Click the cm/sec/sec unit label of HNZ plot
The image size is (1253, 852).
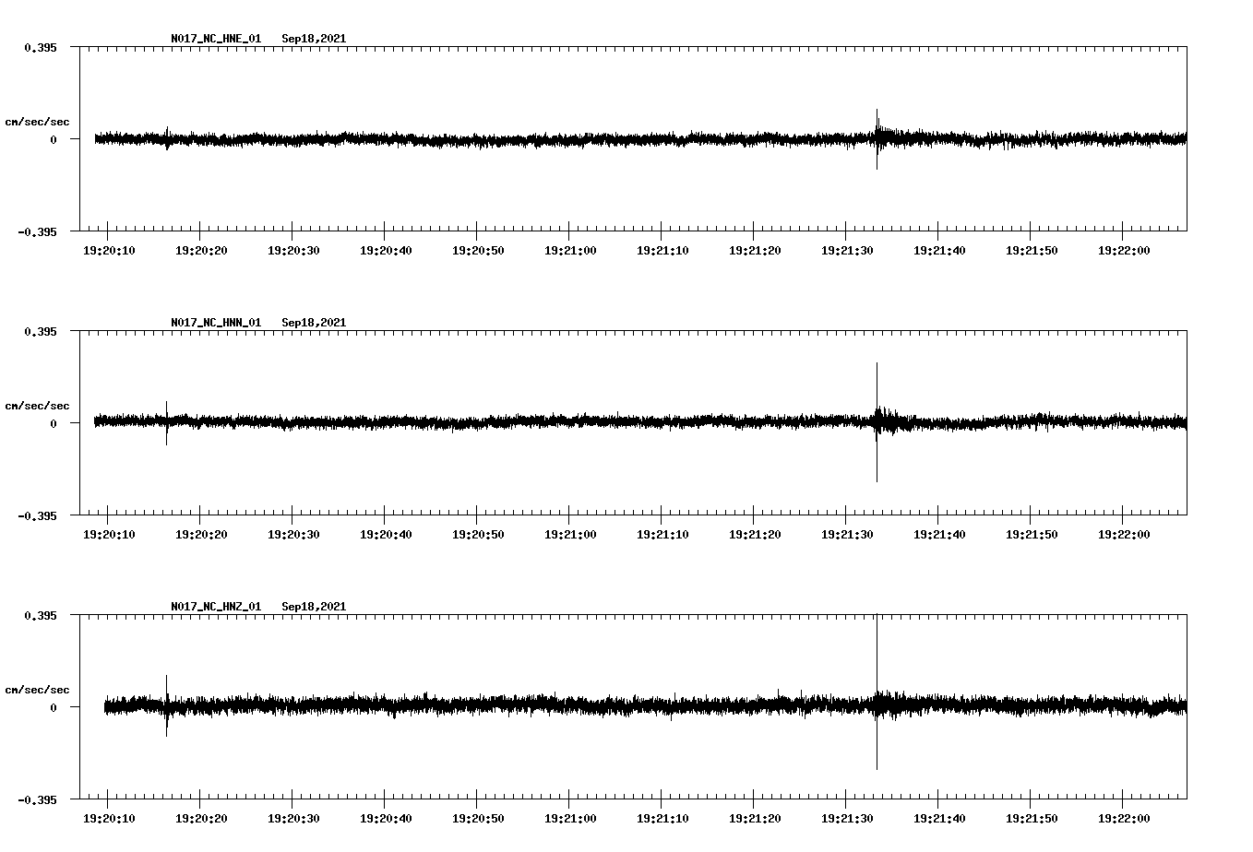pos(37,690)
